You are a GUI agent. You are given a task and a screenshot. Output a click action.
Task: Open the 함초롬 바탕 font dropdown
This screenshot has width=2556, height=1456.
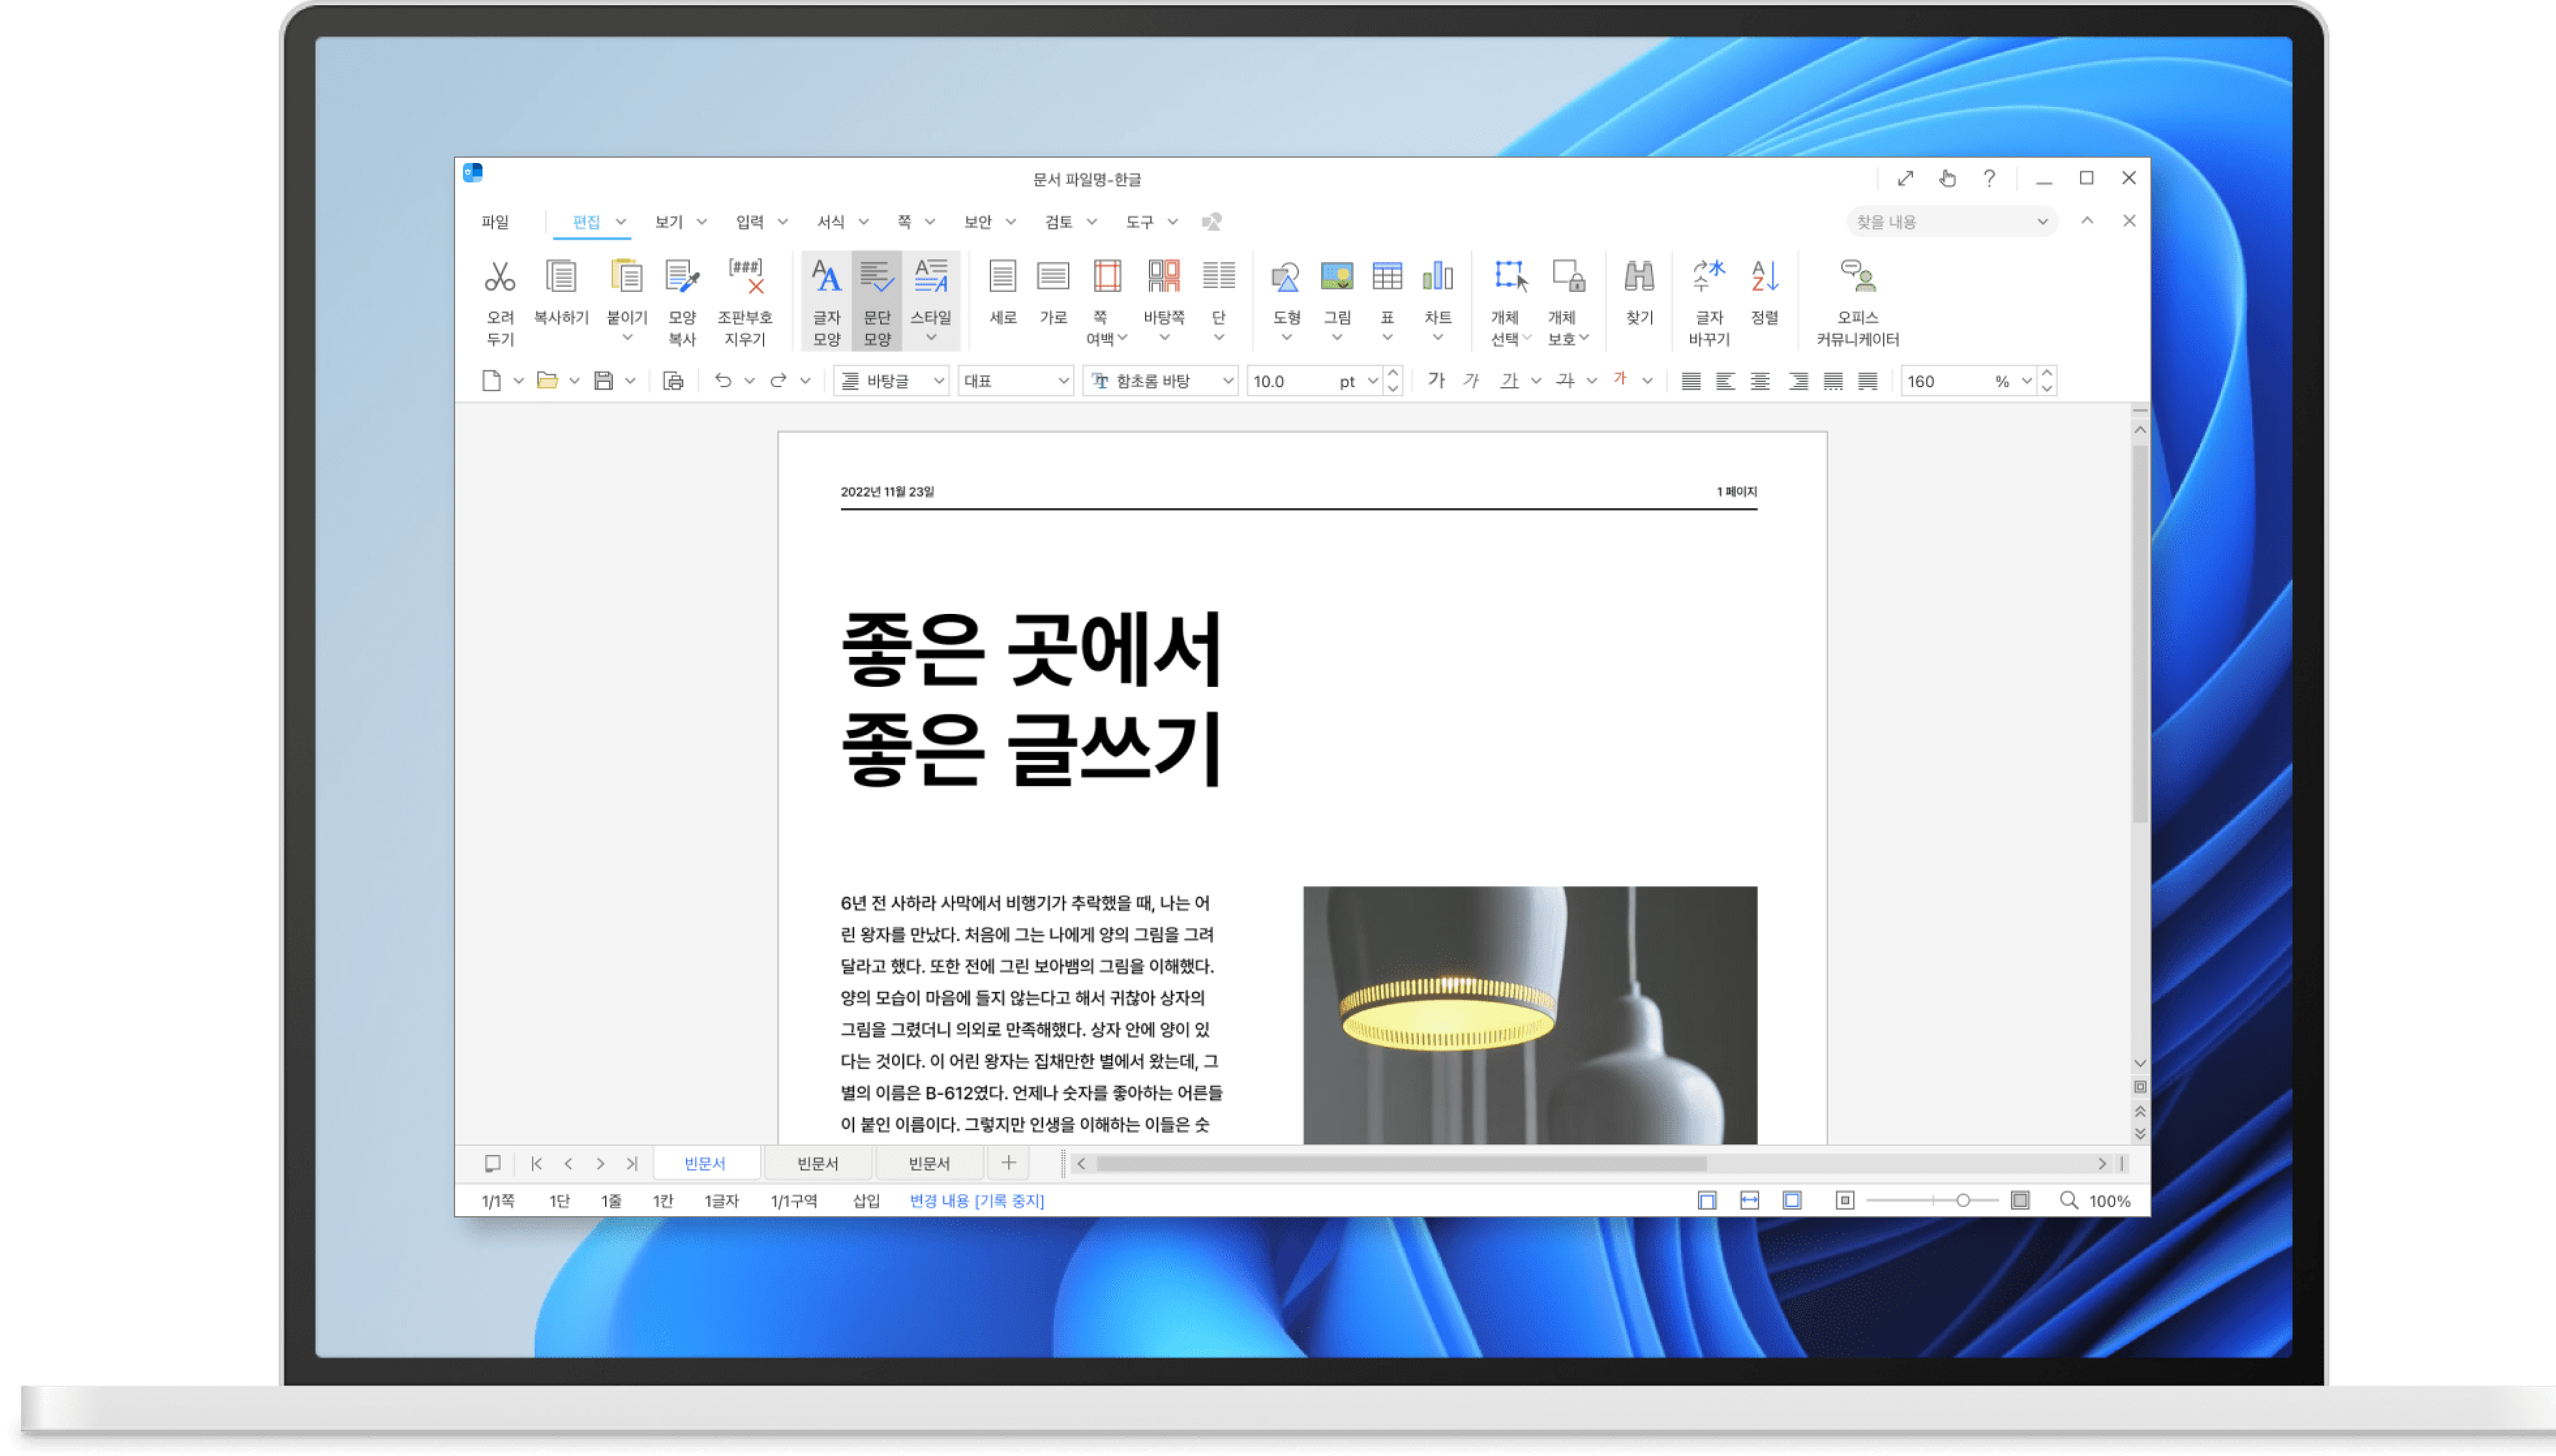click(1228, 381)
